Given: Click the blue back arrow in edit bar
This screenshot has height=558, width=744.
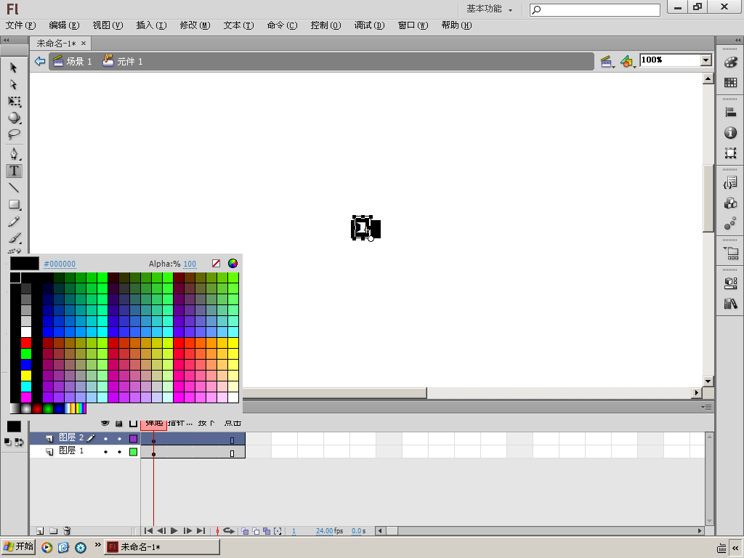Looking at the screenshot, I should click(40, 61).
